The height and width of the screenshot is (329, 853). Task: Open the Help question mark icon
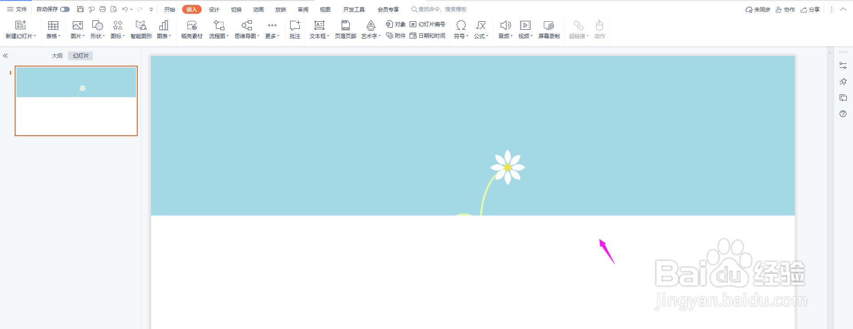(843, 114)
